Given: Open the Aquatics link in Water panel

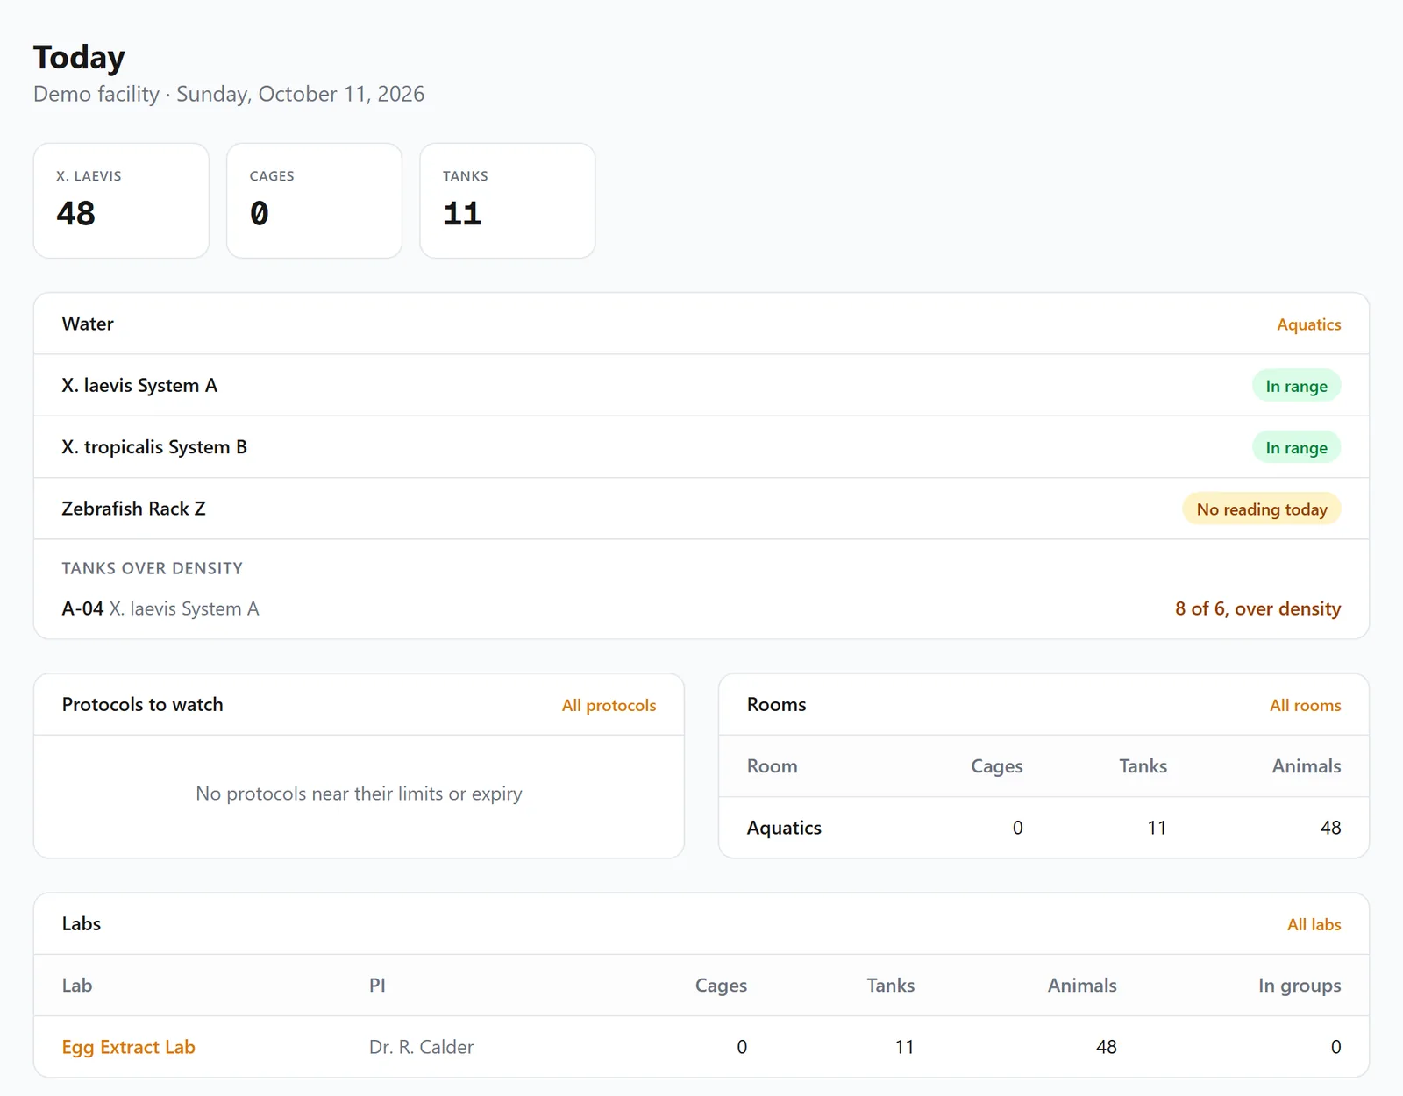Looking at the screenshot, I should point(1308,324).
